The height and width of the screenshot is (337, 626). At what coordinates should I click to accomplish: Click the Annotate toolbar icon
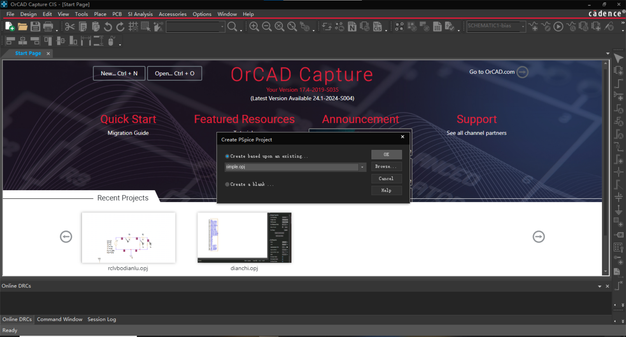point(327,26)
